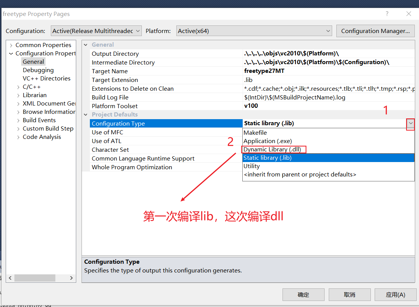The image size is (419, 307).
Task: Collapse the Configuration Properties tree node
Action: click(11, 54)
